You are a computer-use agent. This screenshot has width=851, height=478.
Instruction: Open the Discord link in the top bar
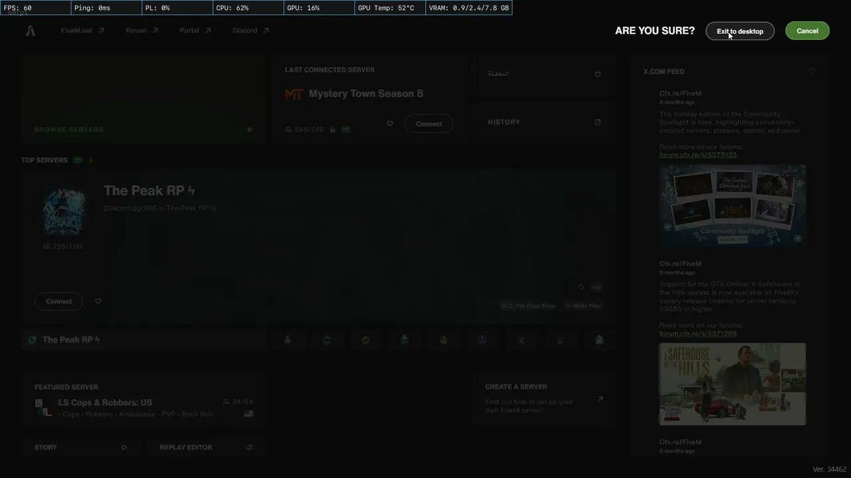(x=251, y=31)
